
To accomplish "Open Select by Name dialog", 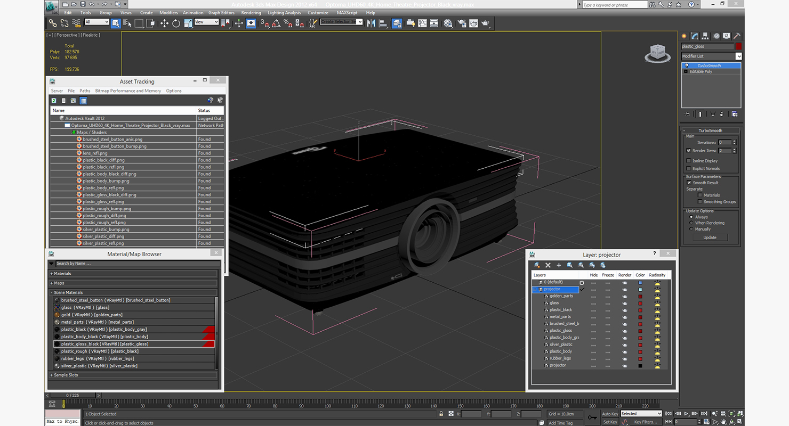I will click(x=127, y=23).
